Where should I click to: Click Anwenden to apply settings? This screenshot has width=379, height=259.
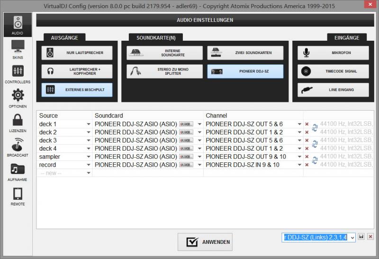click(x=205, y=242)
